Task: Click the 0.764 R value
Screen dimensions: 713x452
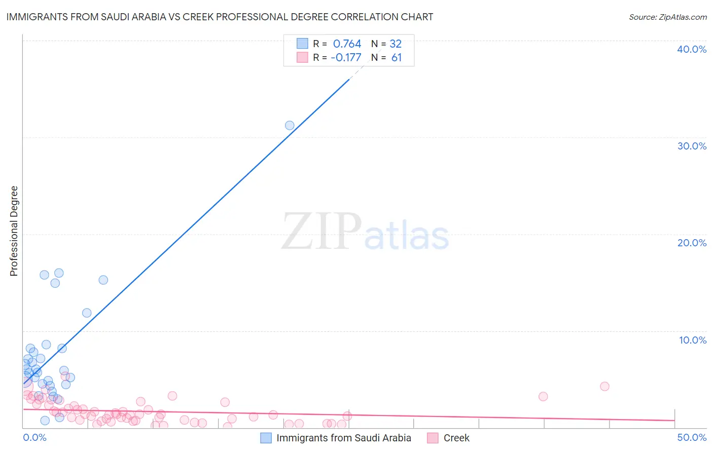Action: point(347,44)
